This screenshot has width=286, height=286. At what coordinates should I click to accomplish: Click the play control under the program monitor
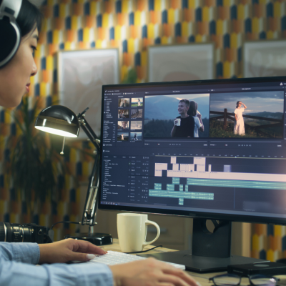click(x=245, y=145)
